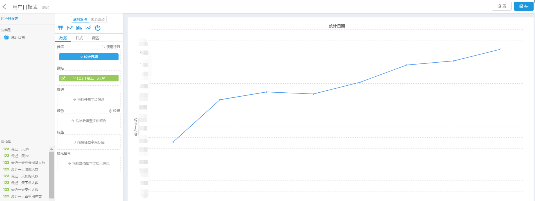Viewport: 535px width, 201px height.
Task: Choose the scatter plot chart icon
Action: pos(88,28)
